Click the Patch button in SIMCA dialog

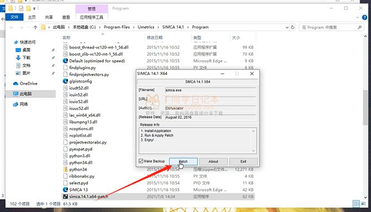click(184, 161)
